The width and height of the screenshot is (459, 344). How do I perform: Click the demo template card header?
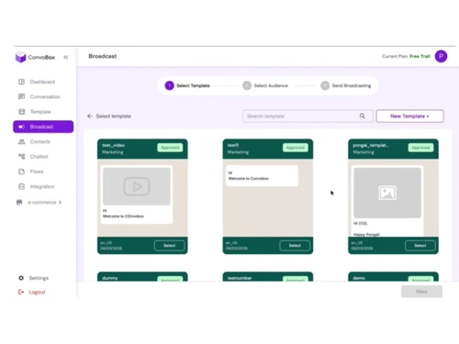[393, 277]
